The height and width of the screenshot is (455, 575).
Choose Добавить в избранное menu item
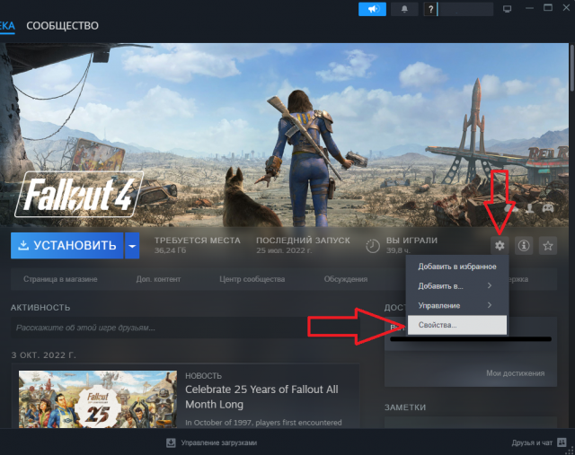456,267
